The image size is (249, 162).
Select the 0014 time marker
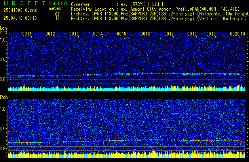click(98, 34)
